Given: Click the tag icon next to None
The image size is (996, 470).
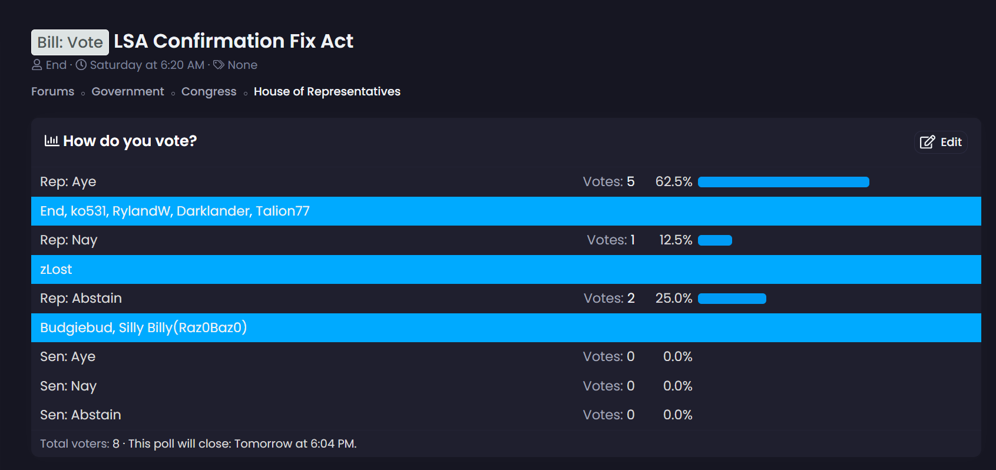Looking at the screenshot, I should pos(219,65).
